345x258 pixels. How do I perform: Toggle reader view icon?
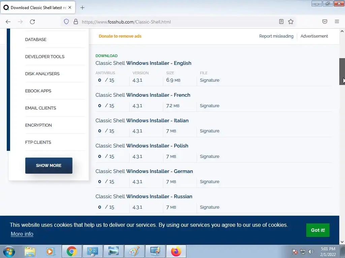(x=281, y=21)
